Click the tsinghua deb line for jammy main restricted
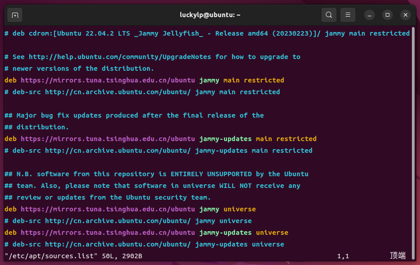420x265 pixels. coord(144,80)
